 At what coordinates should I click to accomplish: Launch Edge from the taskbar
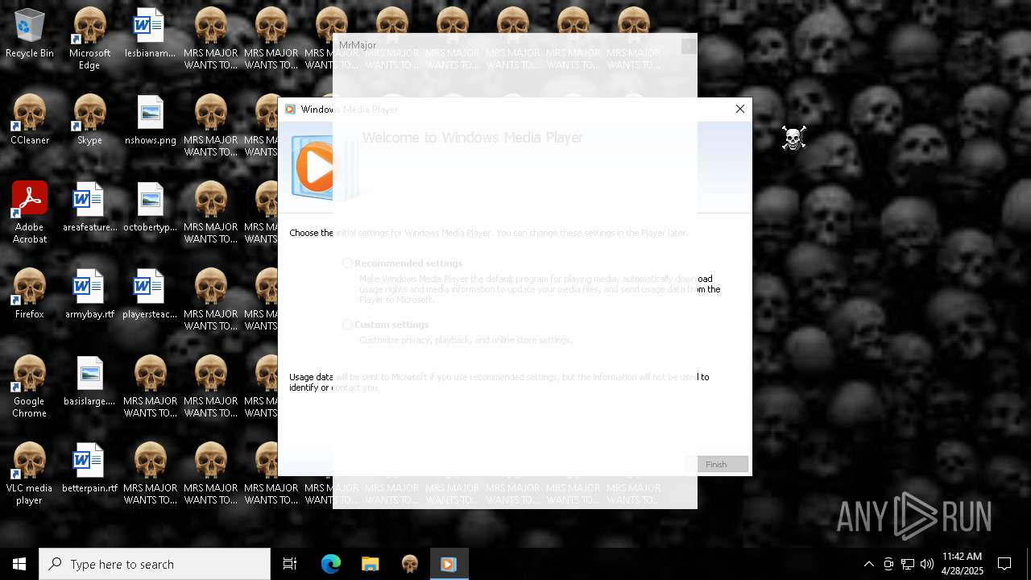click(331, 564)
